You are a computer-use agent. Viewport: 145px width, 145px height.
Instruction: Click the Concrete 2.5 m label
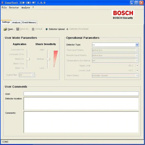(x=17, y=54)
